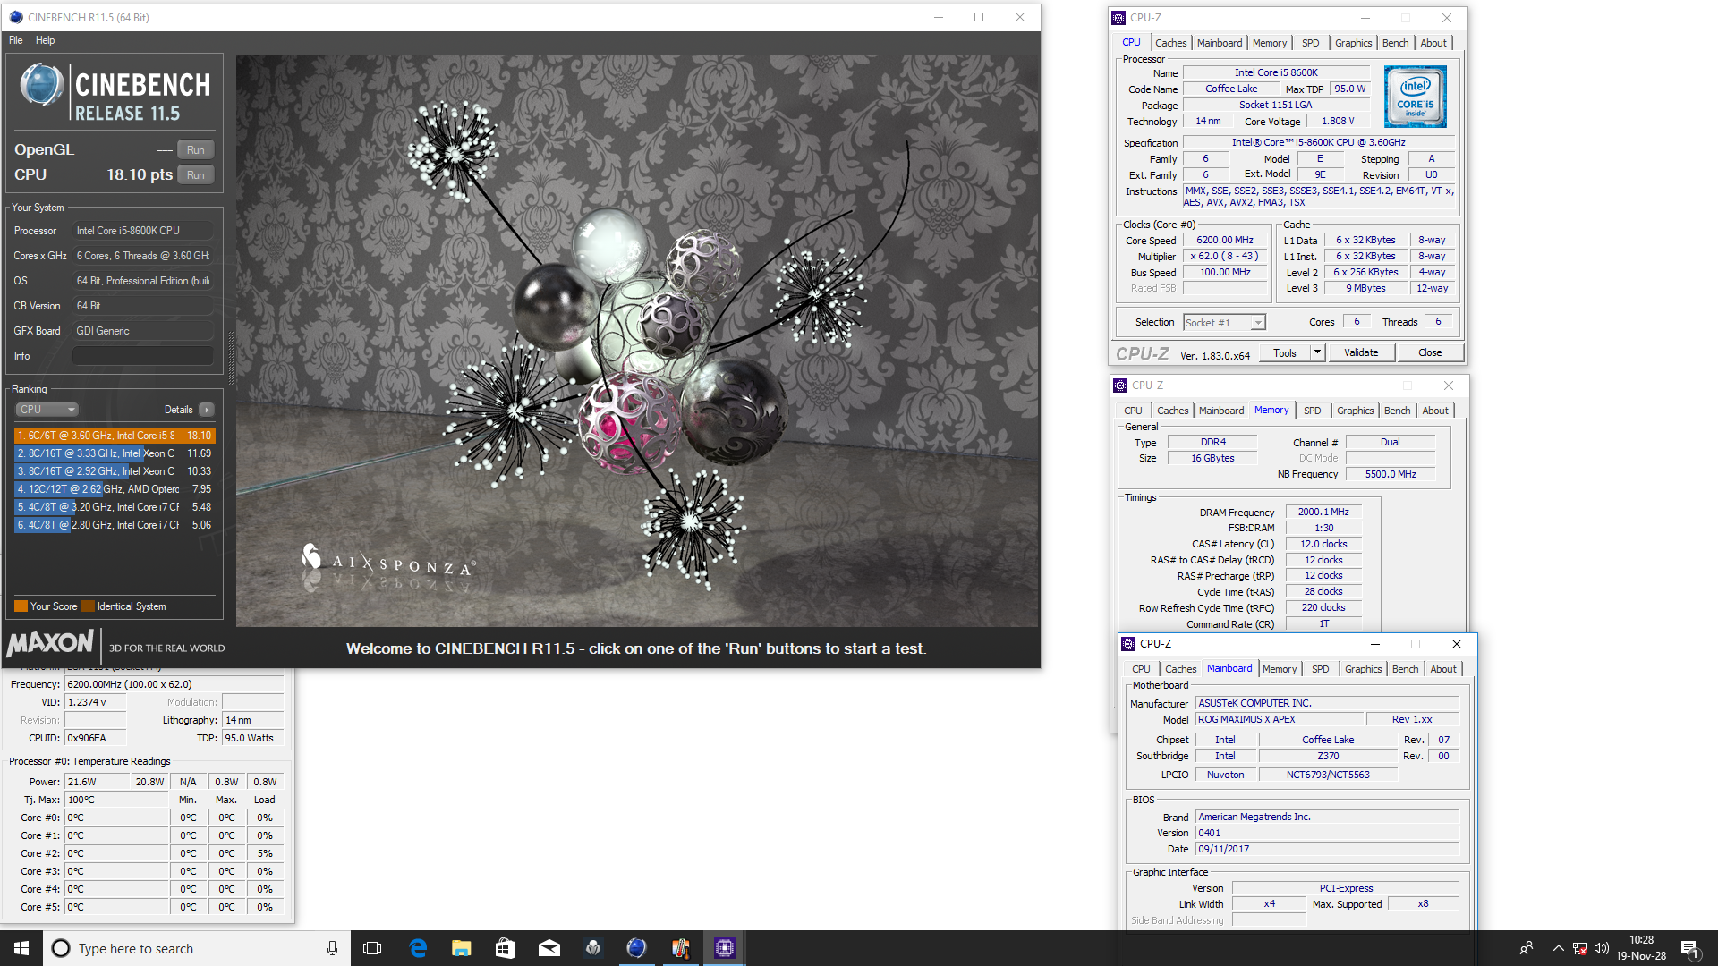Open About tab in CPU-Z Mainboard window
The width and height of the screenshot is (1718, 966).
click(1443, 669)
